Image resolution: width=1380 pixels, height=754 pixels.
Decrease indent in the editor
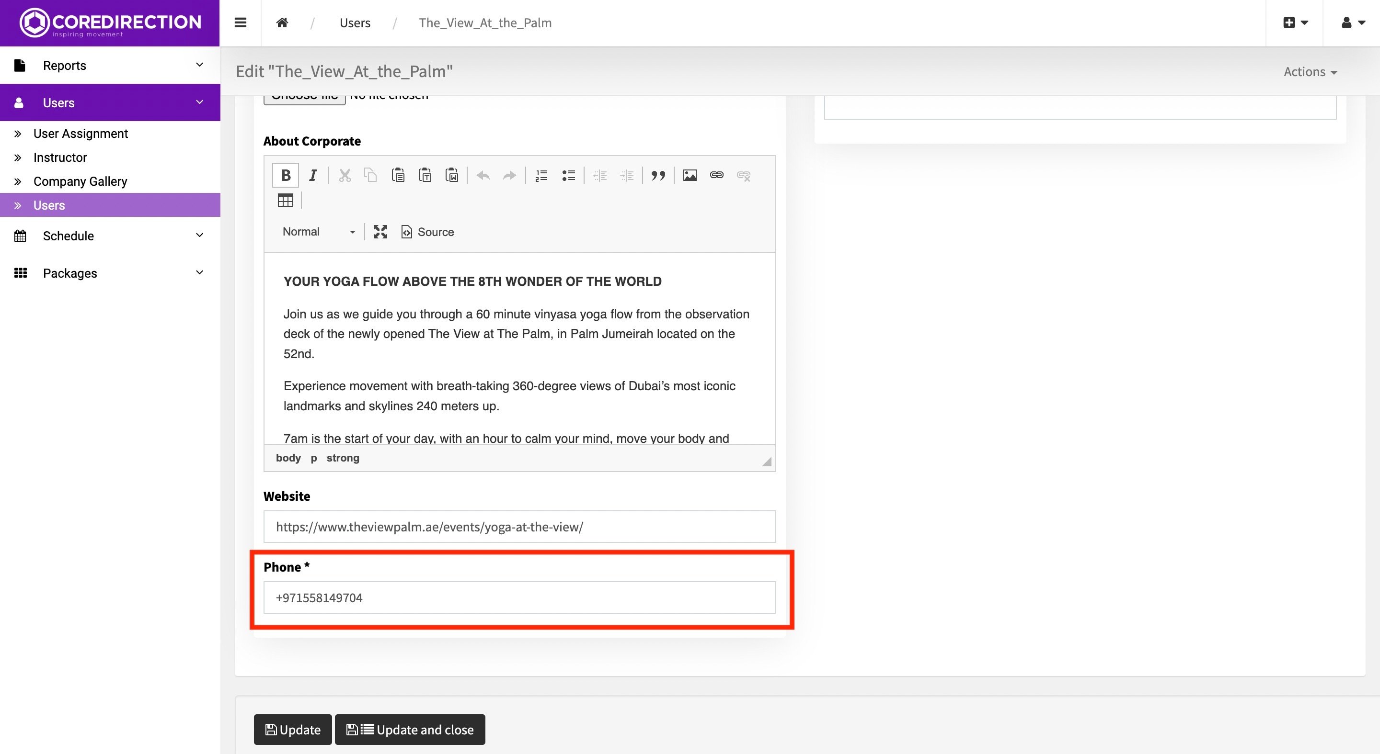point(600,176)
